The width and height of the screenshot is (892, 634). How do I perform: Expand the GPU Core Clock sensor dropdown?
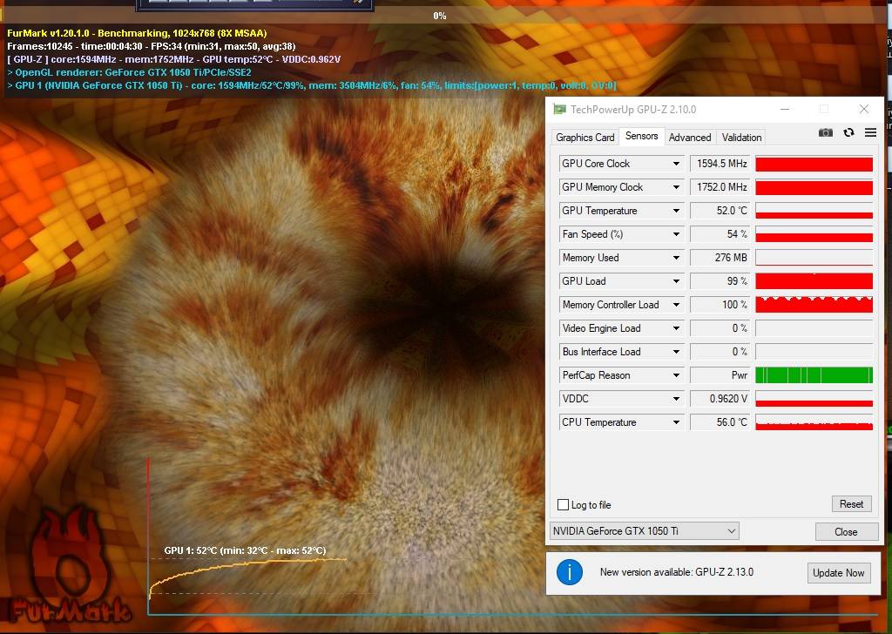point(676,164)
